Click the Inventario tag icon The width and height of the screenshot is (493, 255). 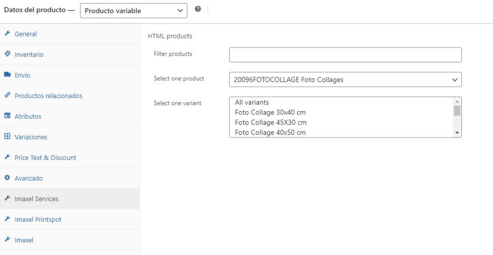tap(7, 55)
